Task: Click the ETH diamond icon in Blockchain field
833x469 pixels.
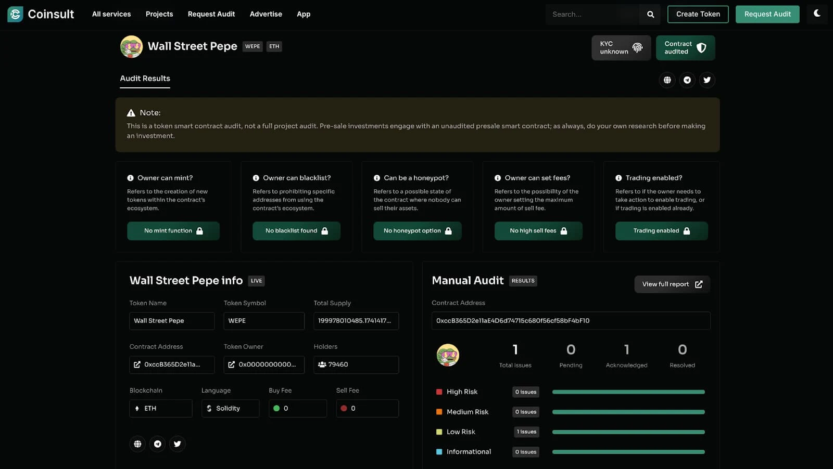Action: (137, 409)
